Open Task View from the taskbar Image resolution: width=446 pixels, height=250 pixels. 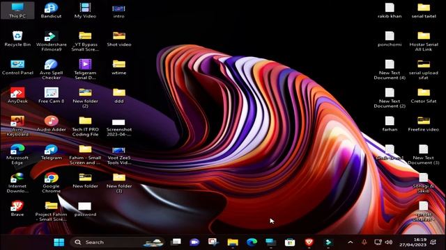click(176, 242)
